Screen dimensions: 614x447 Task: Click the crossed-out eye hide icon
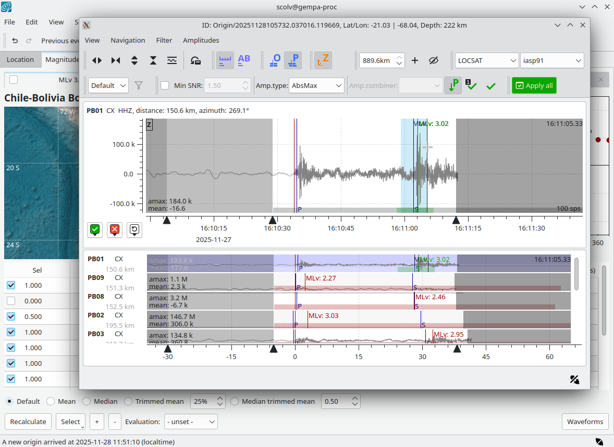(x=433, y=60)
